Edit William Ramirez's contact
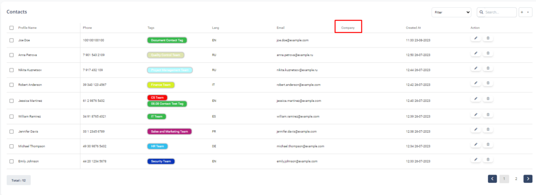Screen dimensions: 536x195 [x=475, y=114]
